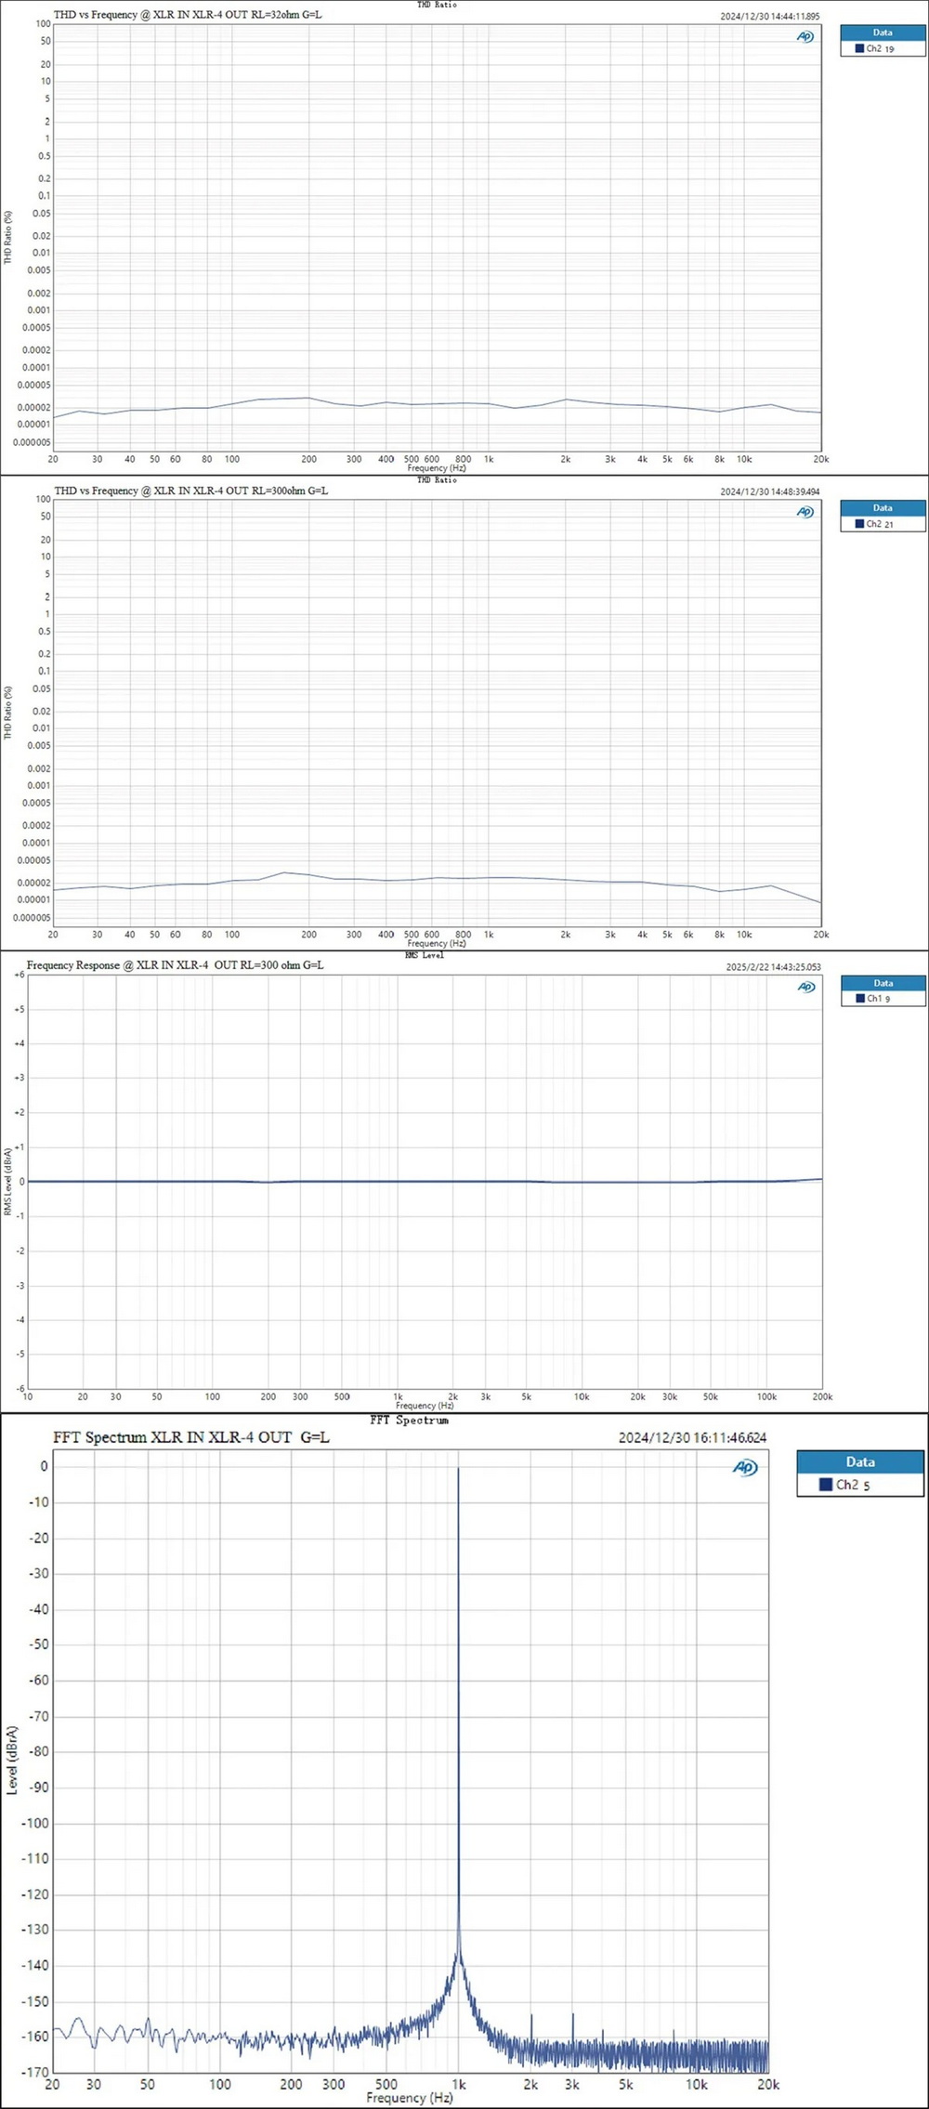Click the Data legend header above Ch1 9
929x2109 pixels.
point(883,983)
